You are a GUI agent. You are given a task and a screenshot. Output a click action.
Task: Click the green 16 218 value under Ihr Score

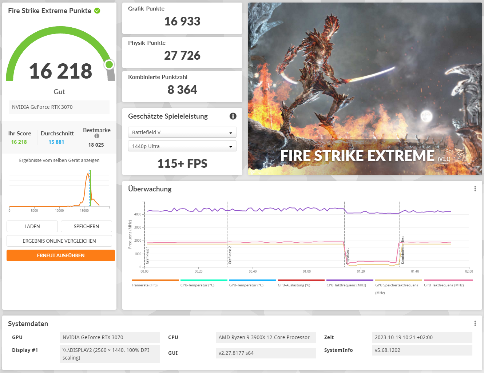19,142
